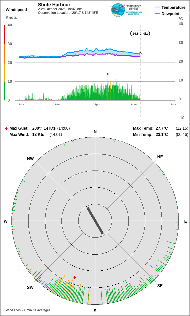The height and width of the screenshot is (316, 190).
Task: Click the blue Temperature legend line
Action: [157, 8]
